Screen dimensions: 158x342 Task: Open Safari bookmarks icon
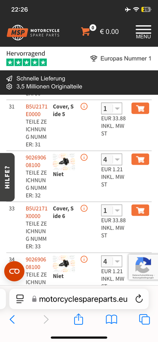tap(112, 320)
